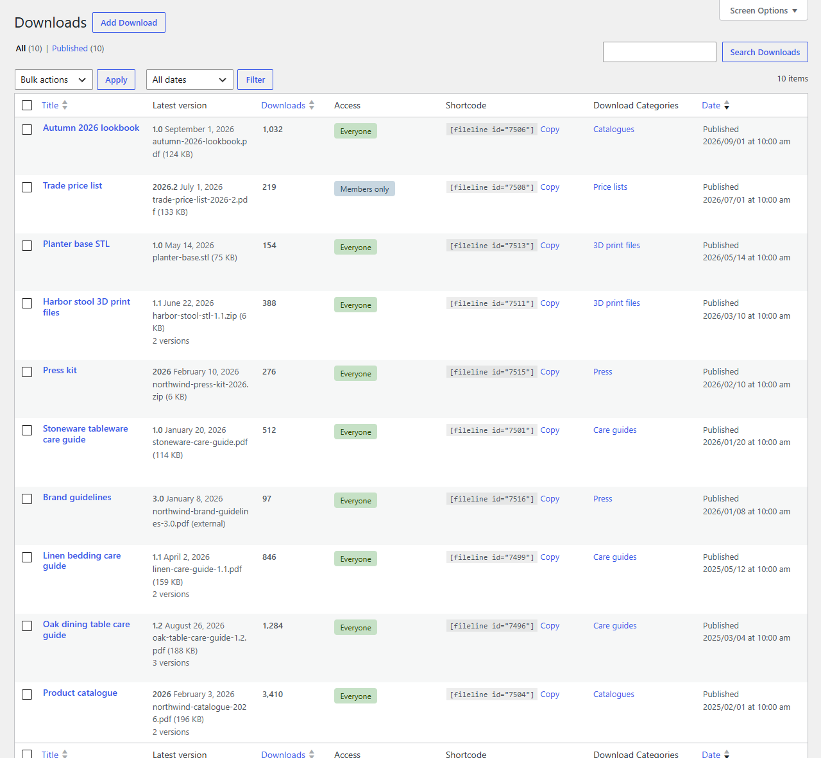Copy the Press kit shortcode
This screenshot has height=758, width=821.
[x=550, y=372]
